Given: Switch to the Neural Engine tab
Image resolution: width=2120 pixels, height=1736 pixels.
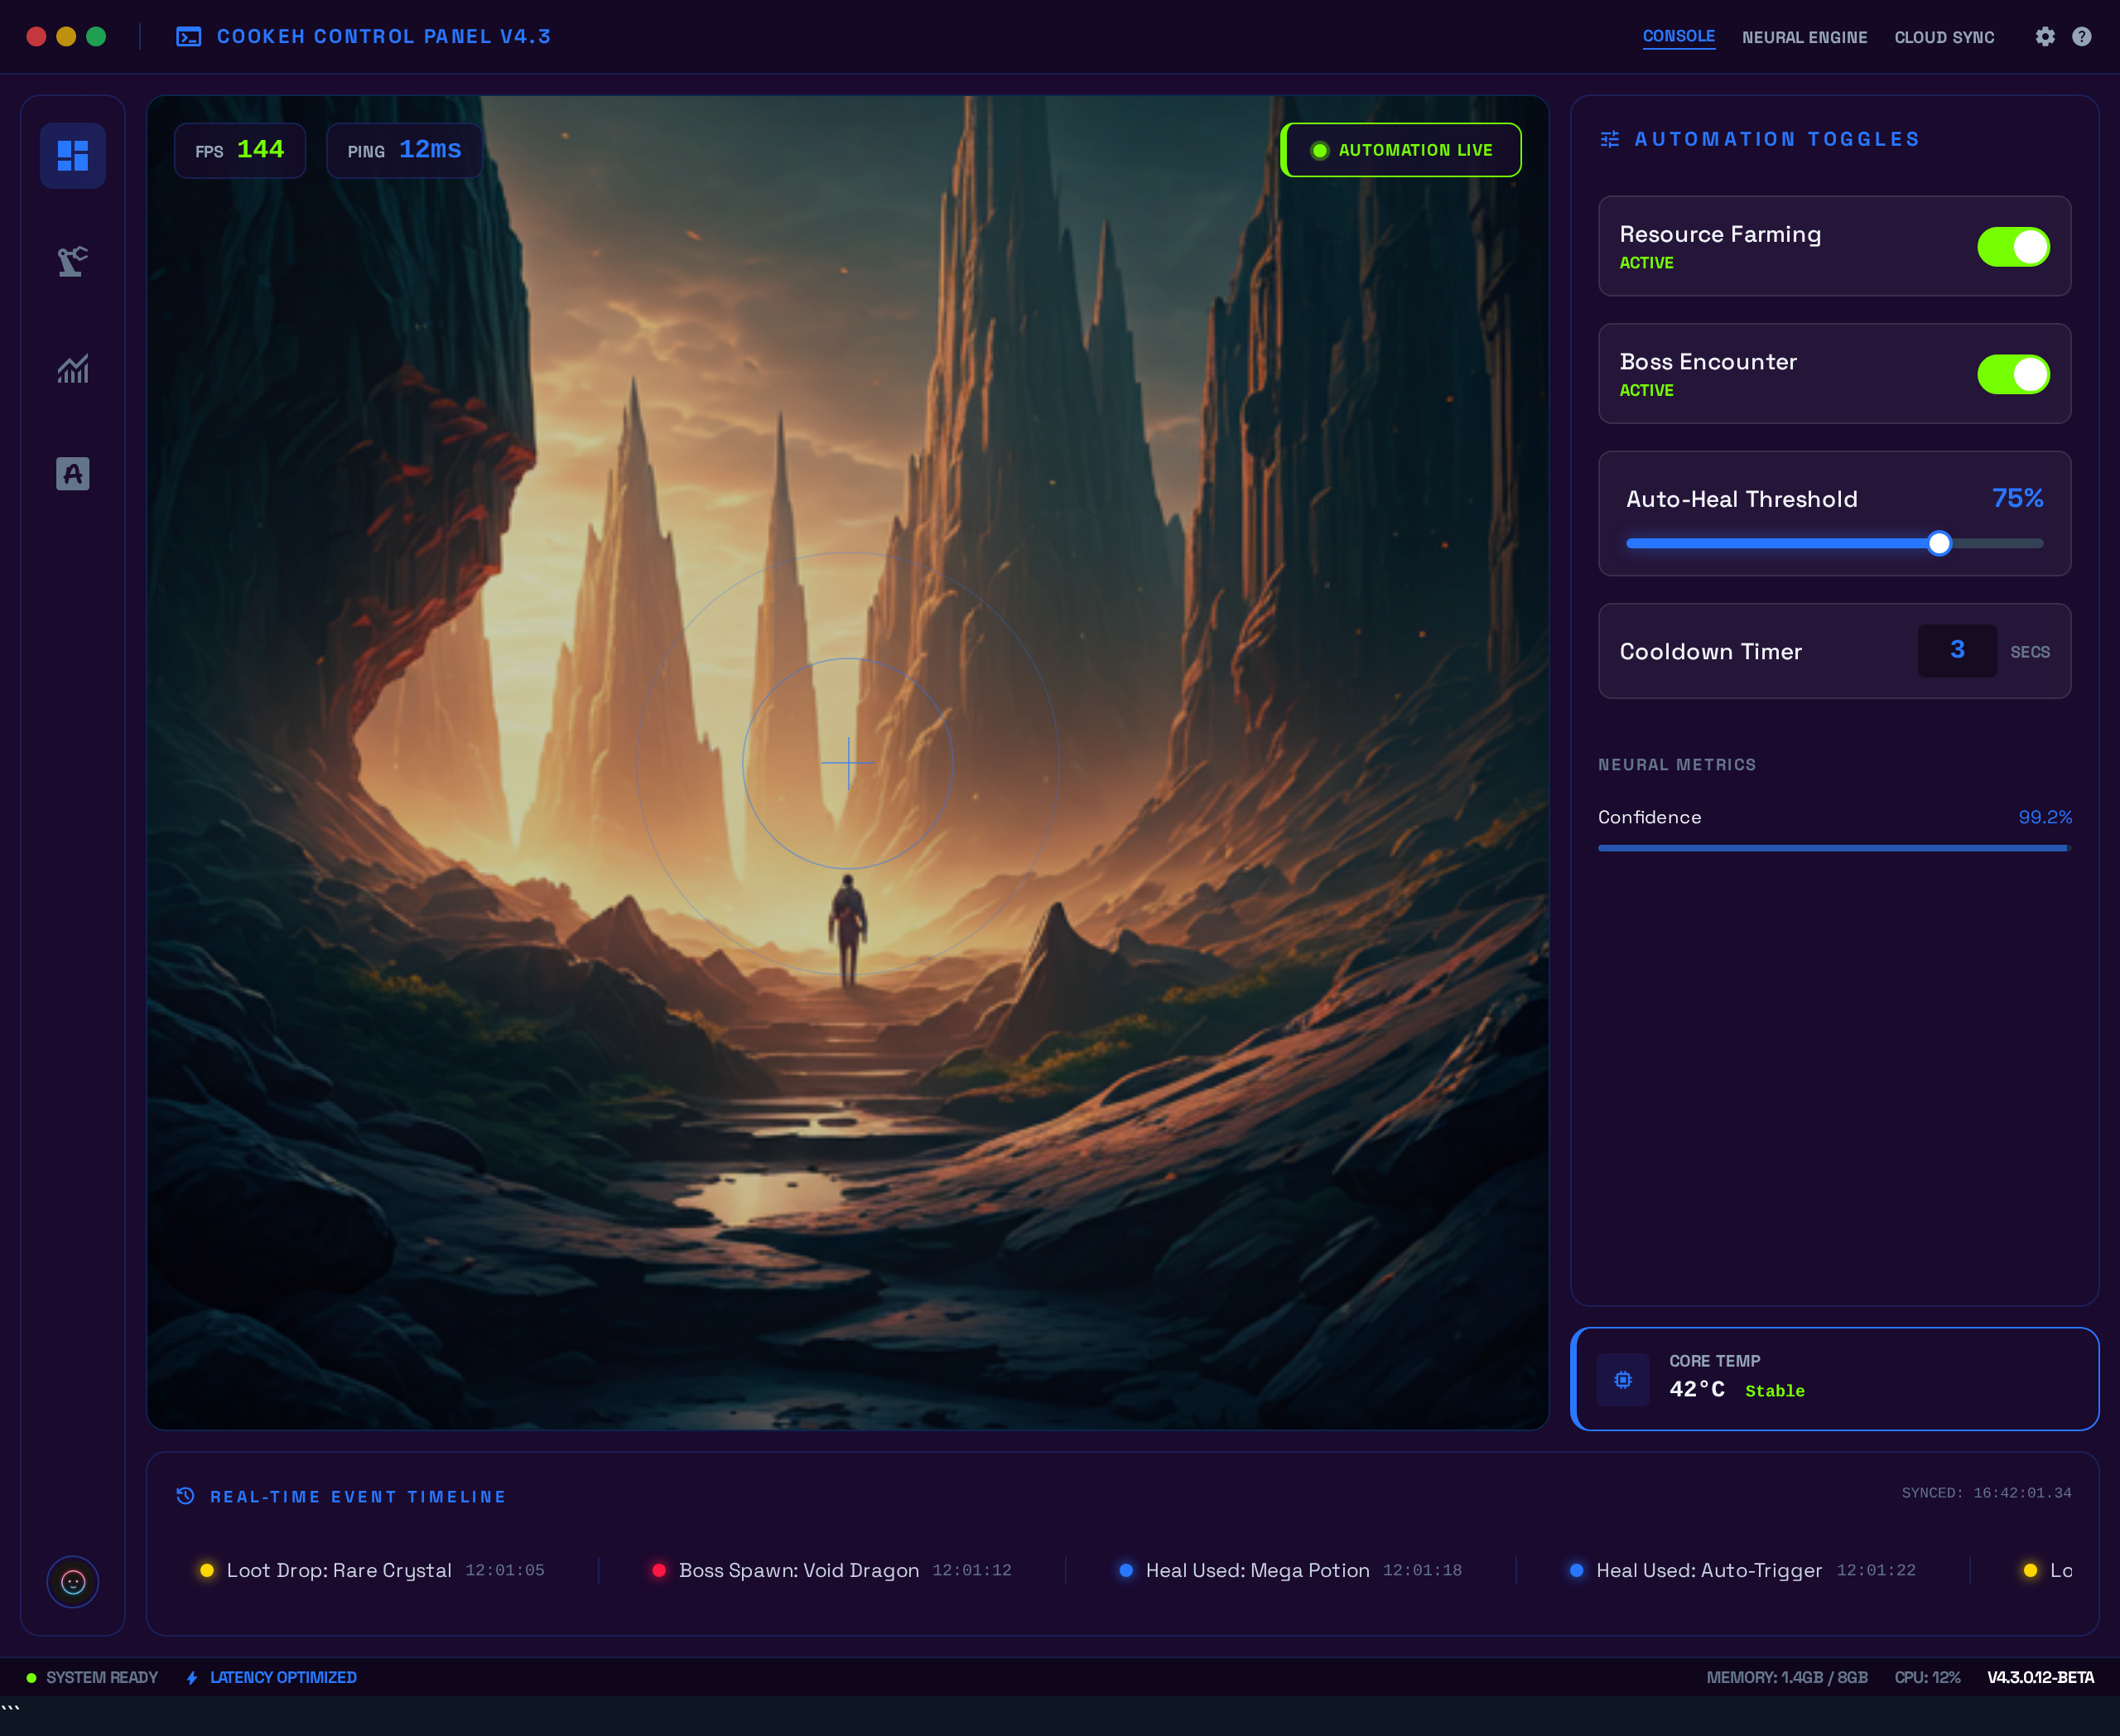Looking at the screenshot, I should pyautogui.click(x=1804, y=38).
